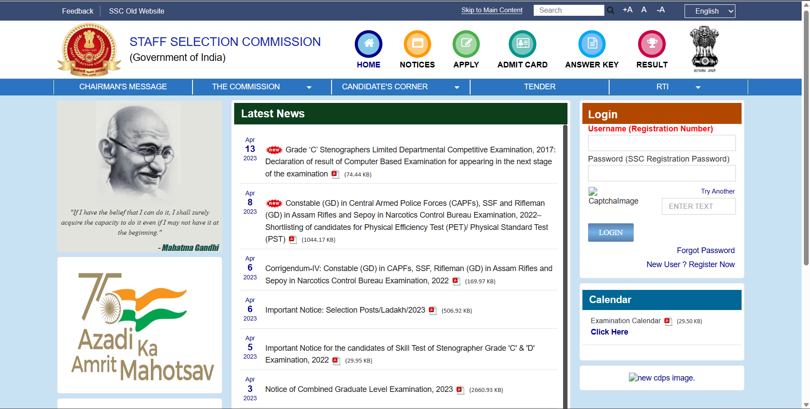Screen dimensions: 810x409
Task: Expand THE COMMISSION menu arrow
Action: tap(309, 88)
